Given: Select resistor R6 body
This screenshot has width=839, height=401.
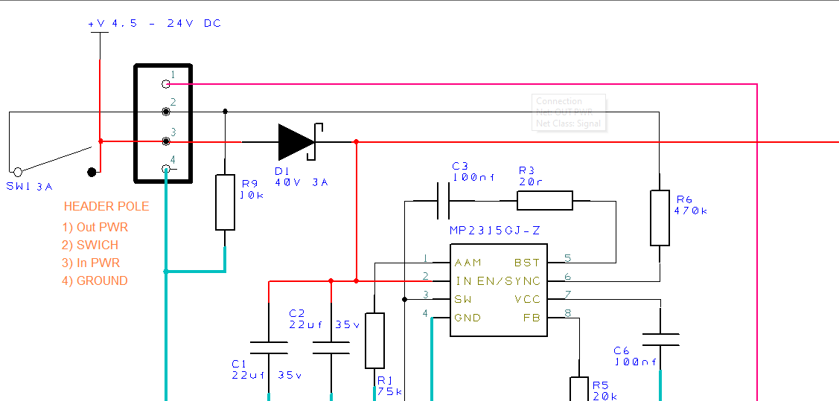Looking at the screenshot, I should coord(660,217).
